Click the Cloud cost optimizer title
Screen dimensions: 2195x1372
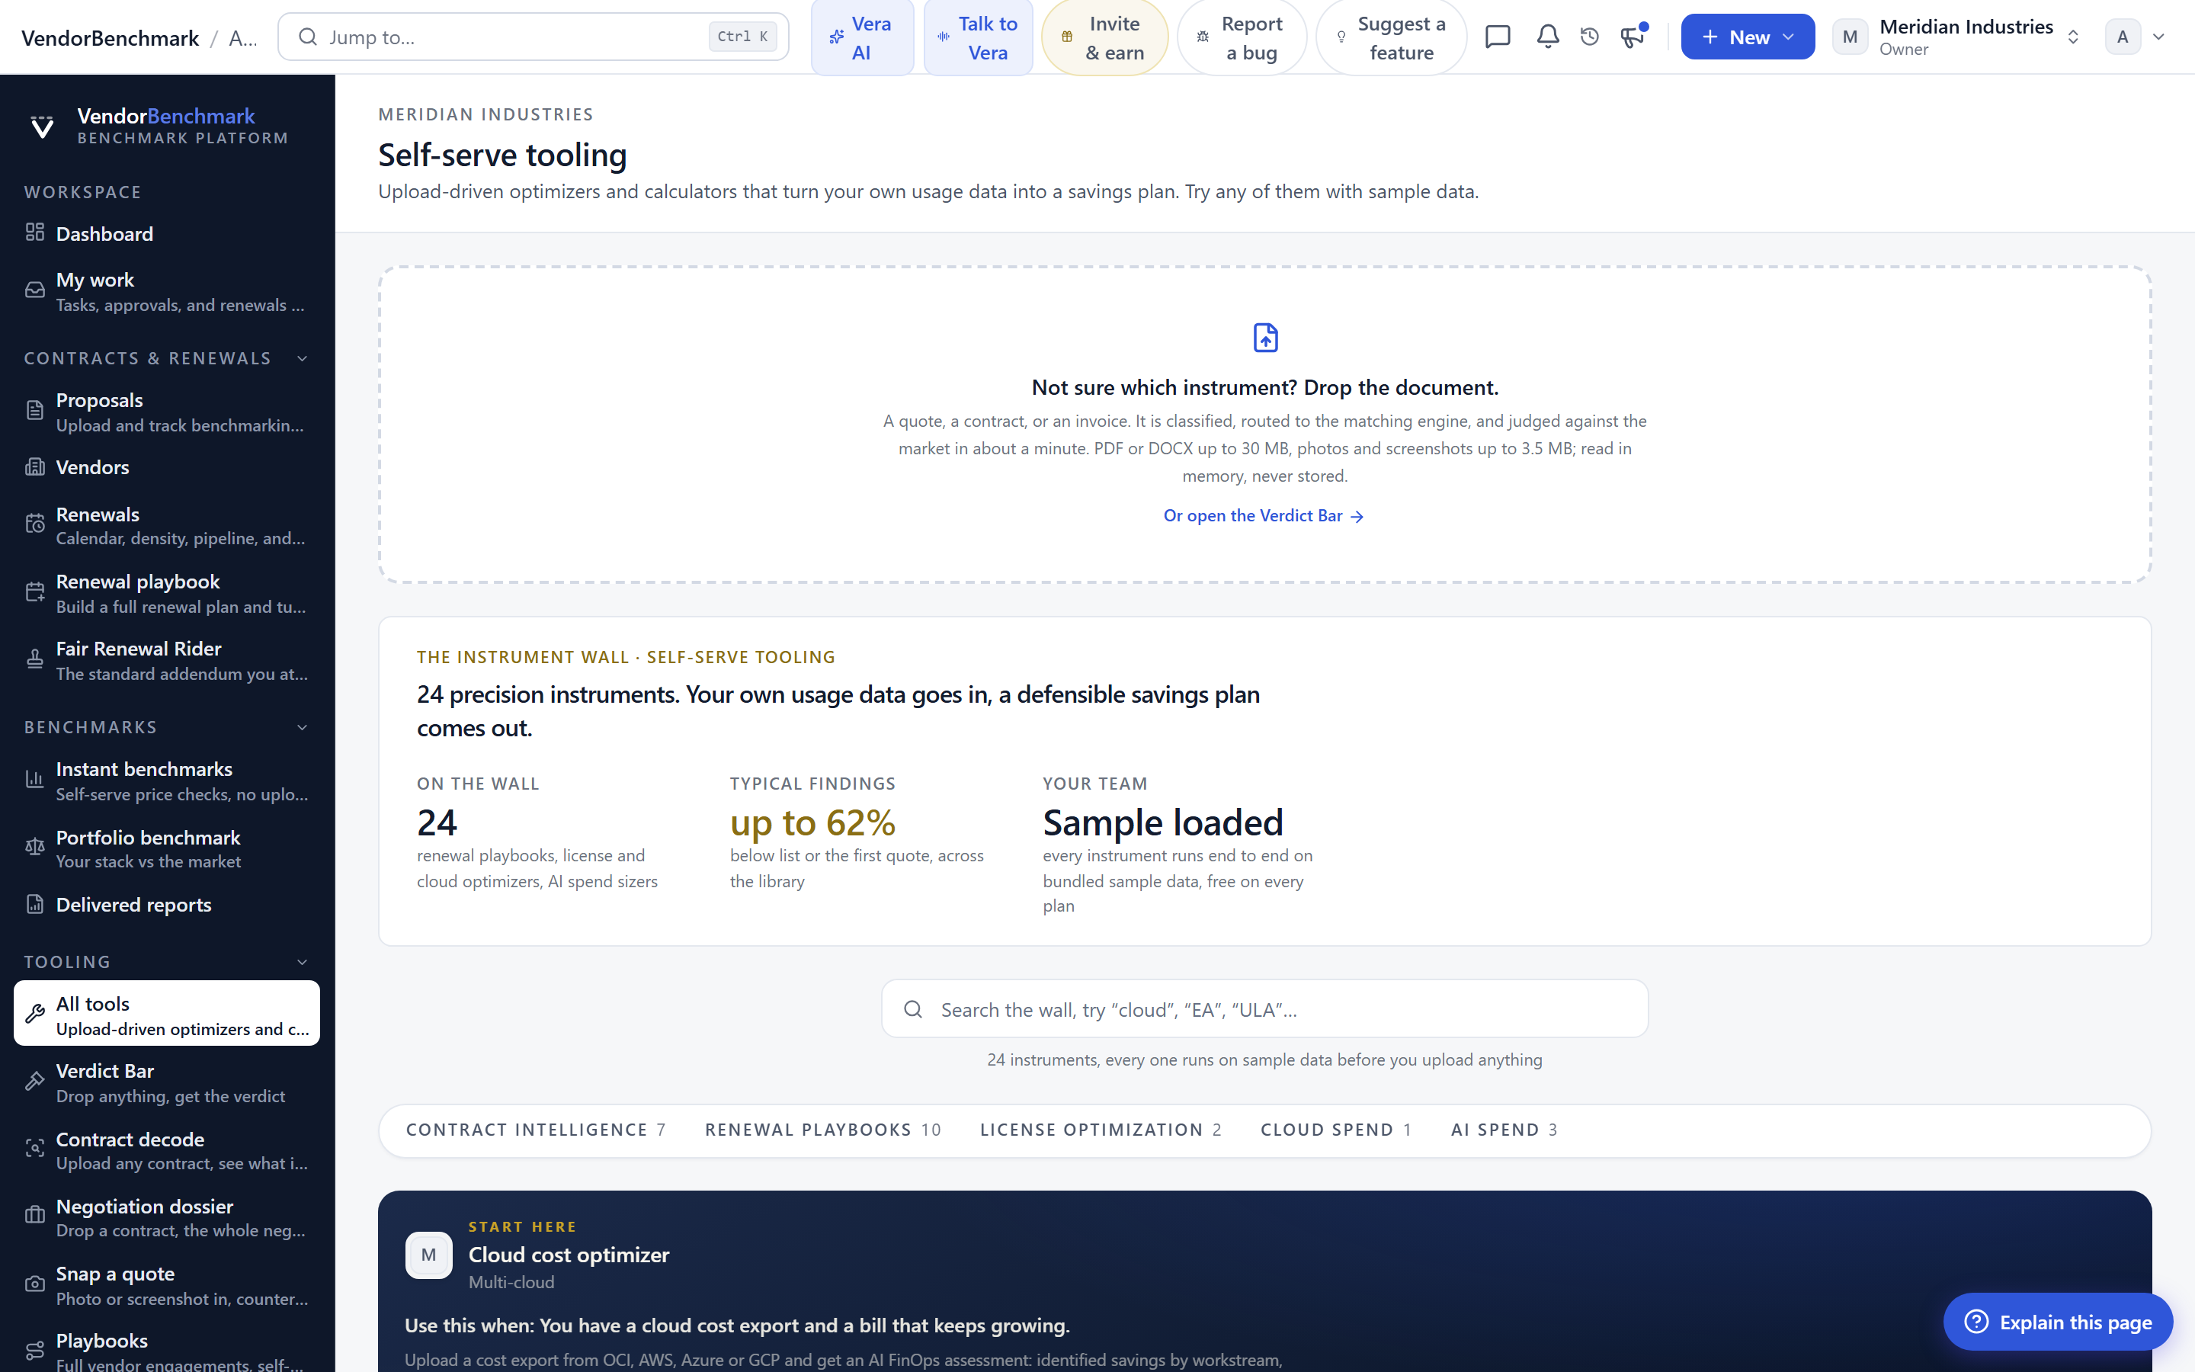(569, 1254)
